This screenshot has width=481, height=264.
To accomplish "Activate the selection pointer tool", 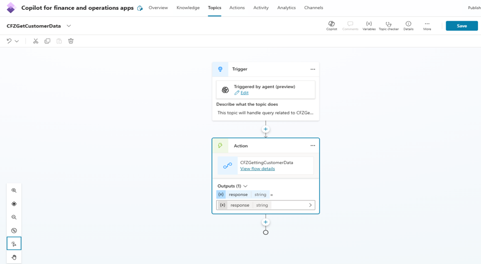I will click(14, 243).
